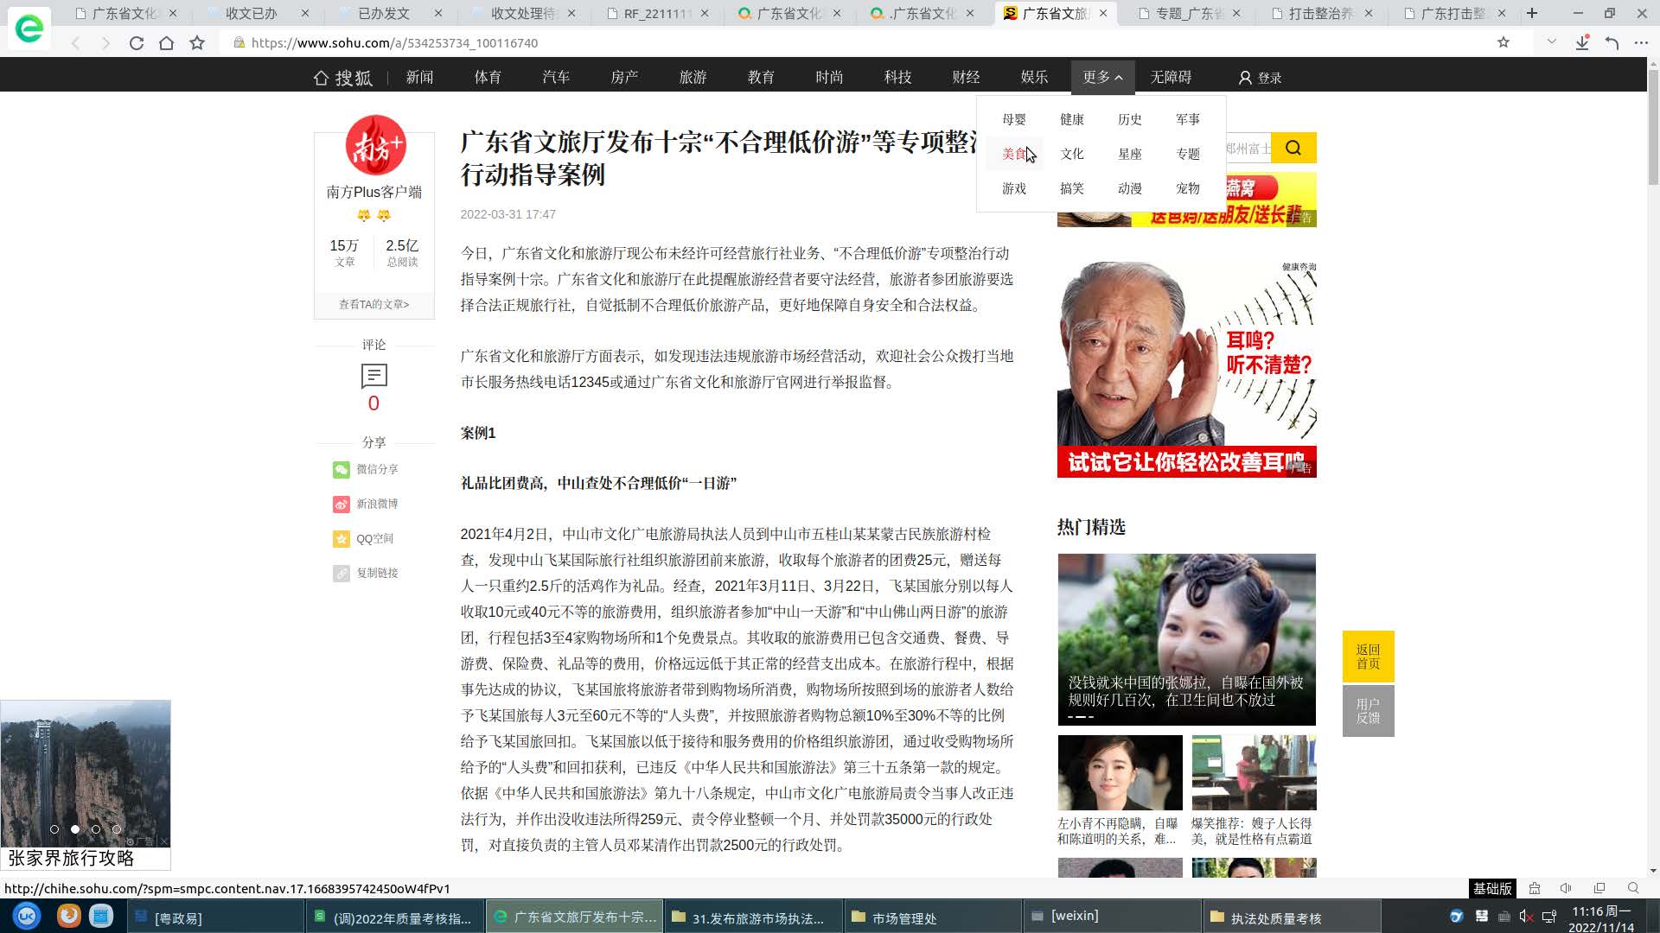Open the 旅游 section in the navigation bar

(x=693, y=77)
